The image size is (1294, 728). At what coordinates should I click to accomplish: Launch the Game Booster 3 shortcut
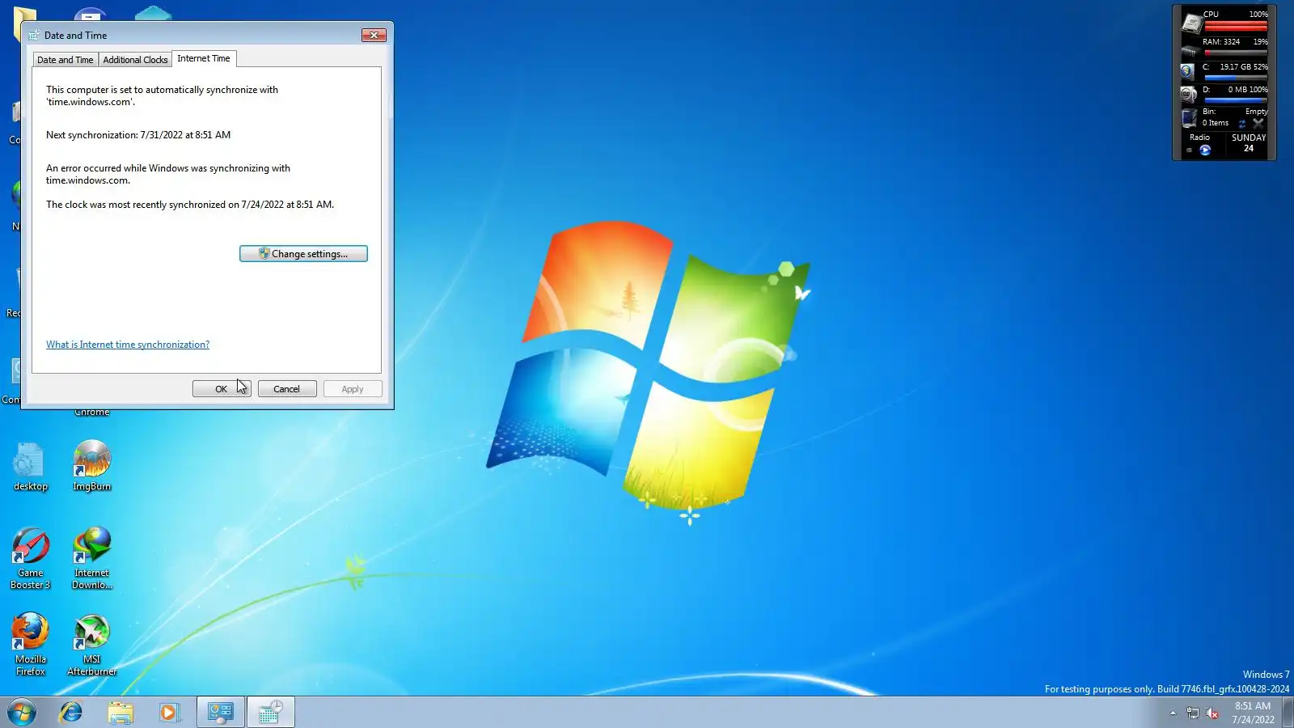coord(31,559)
